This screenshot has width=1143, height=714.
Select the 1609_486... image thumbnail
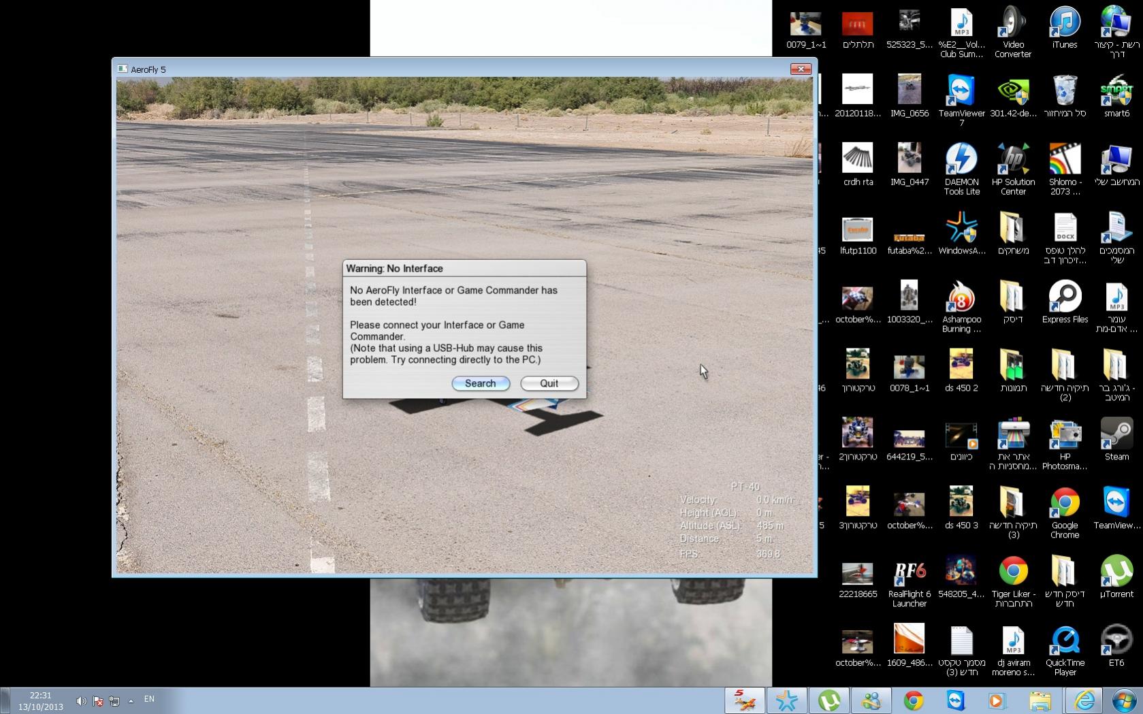click(909, 645)
